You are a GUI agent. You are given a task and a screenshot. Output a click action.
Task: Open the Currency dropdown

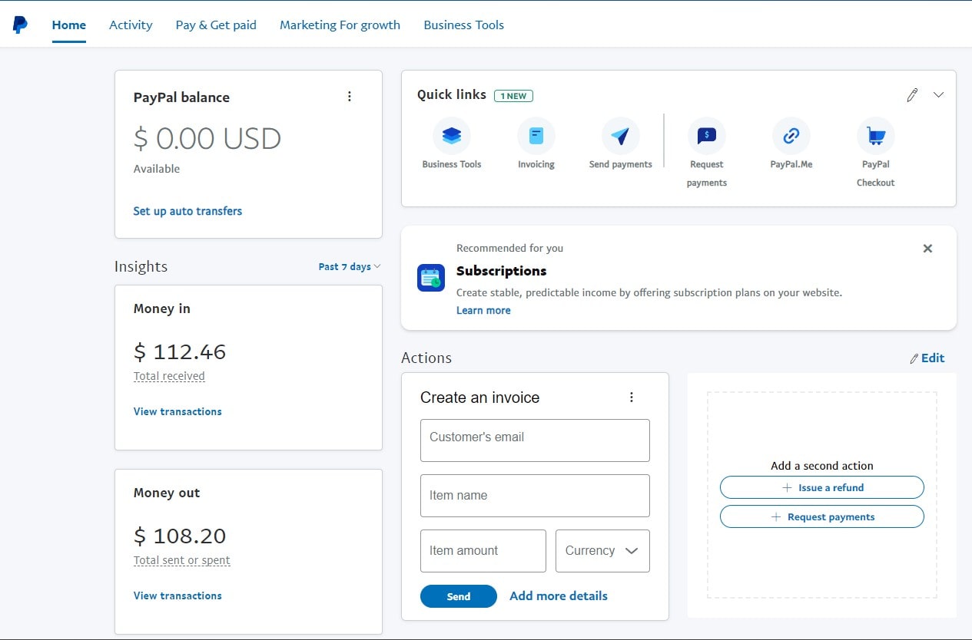click(602, 550)
